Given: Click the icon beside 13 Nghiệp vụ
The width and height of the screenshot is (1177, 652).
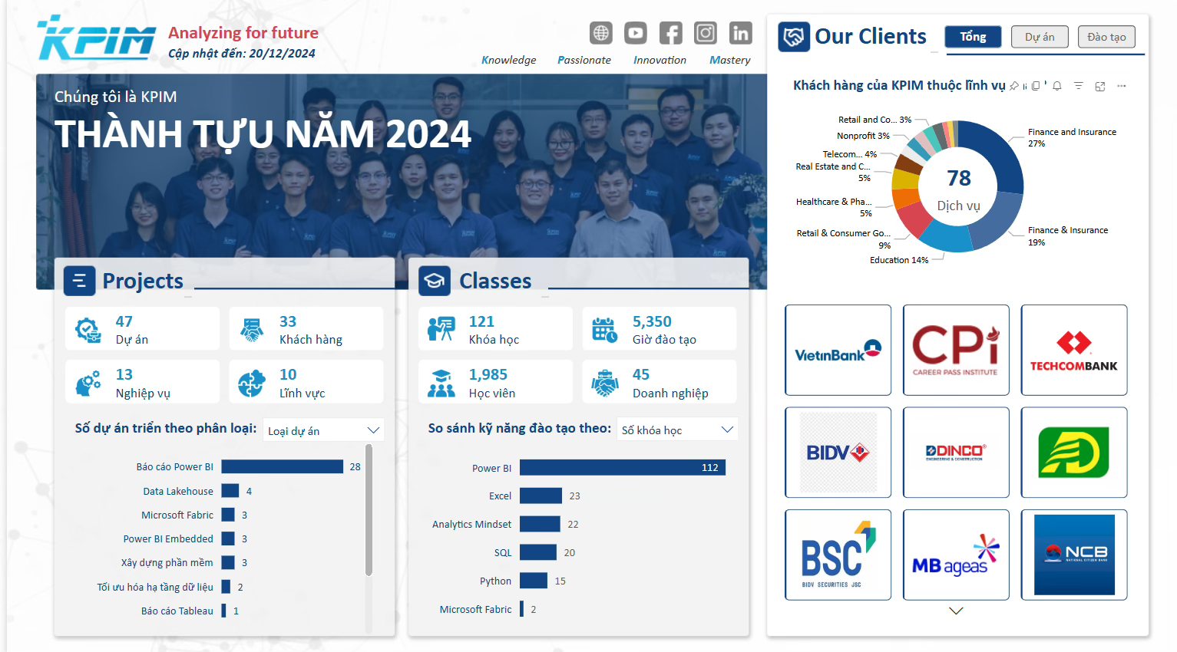Looking at the screenshot, I should pos(88,383).
